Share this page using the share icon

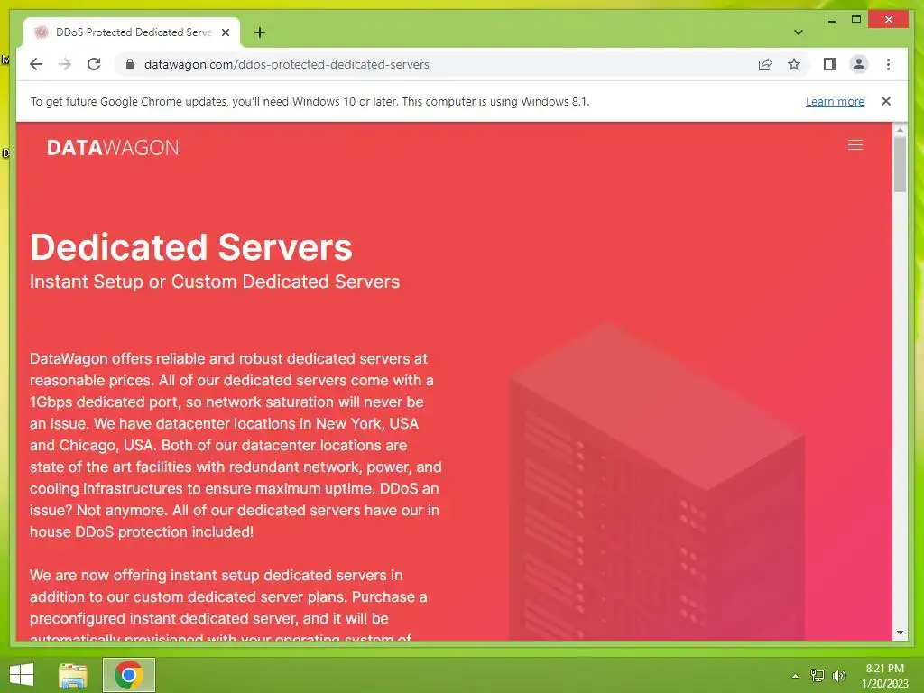point(765,64)
